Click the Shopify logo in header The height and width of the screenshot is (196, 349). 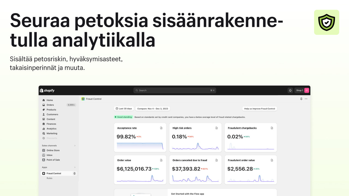tap(47, 90)
